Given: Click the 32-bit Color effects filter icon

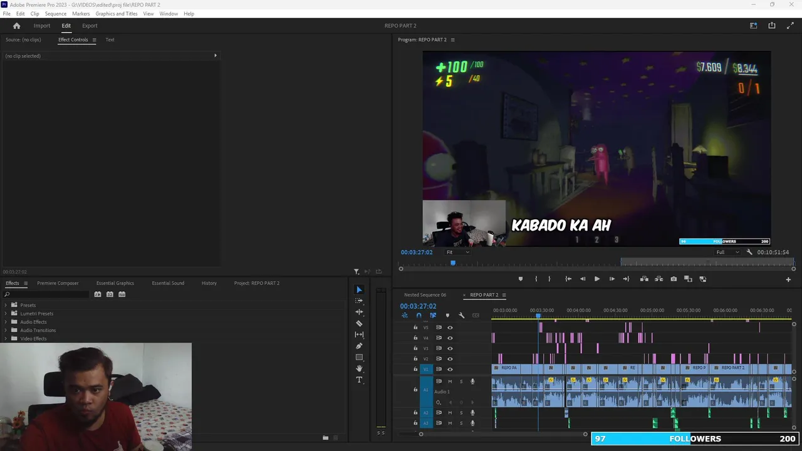Looking at the screenshot, I should tap(110, 294).
